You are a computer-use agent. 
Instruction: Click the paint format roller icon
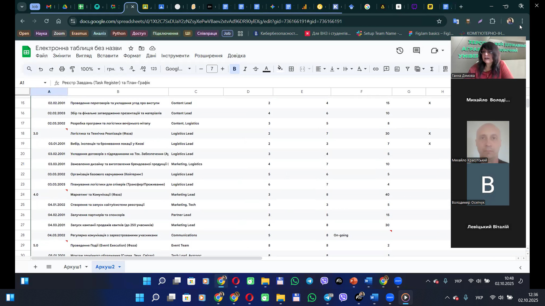click(x=72, y=69)
